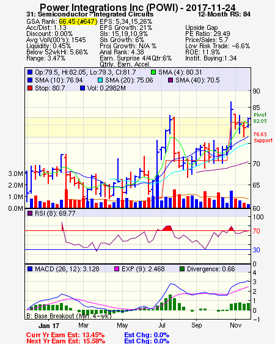The image size is (275, 344).
Task: Click B: Base Breakout (Min. 4-wk) note
Action: 69,316
